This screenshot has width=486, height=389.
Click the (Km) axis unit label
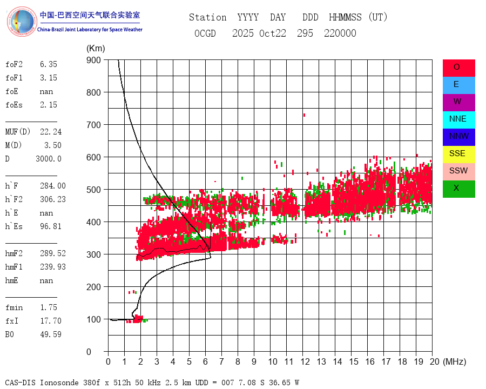(96, 49)
